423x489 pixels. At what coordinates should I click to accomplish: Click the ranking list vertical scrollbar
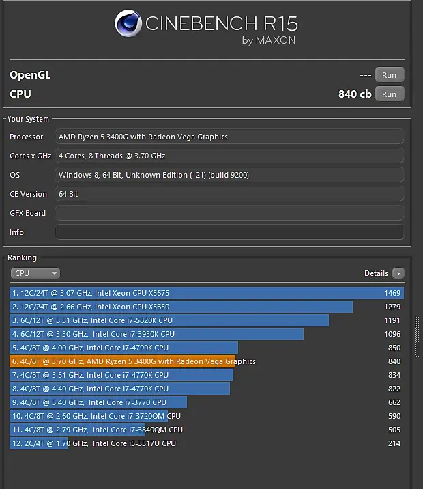[418, 335]
